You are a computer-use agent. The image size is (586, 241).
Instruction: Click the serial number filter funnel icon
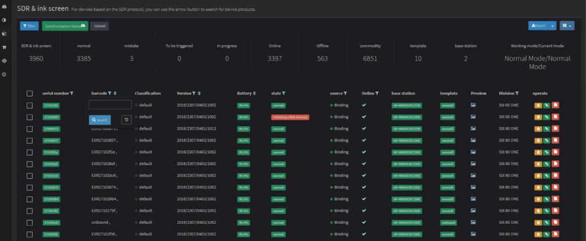pos(72,93)
